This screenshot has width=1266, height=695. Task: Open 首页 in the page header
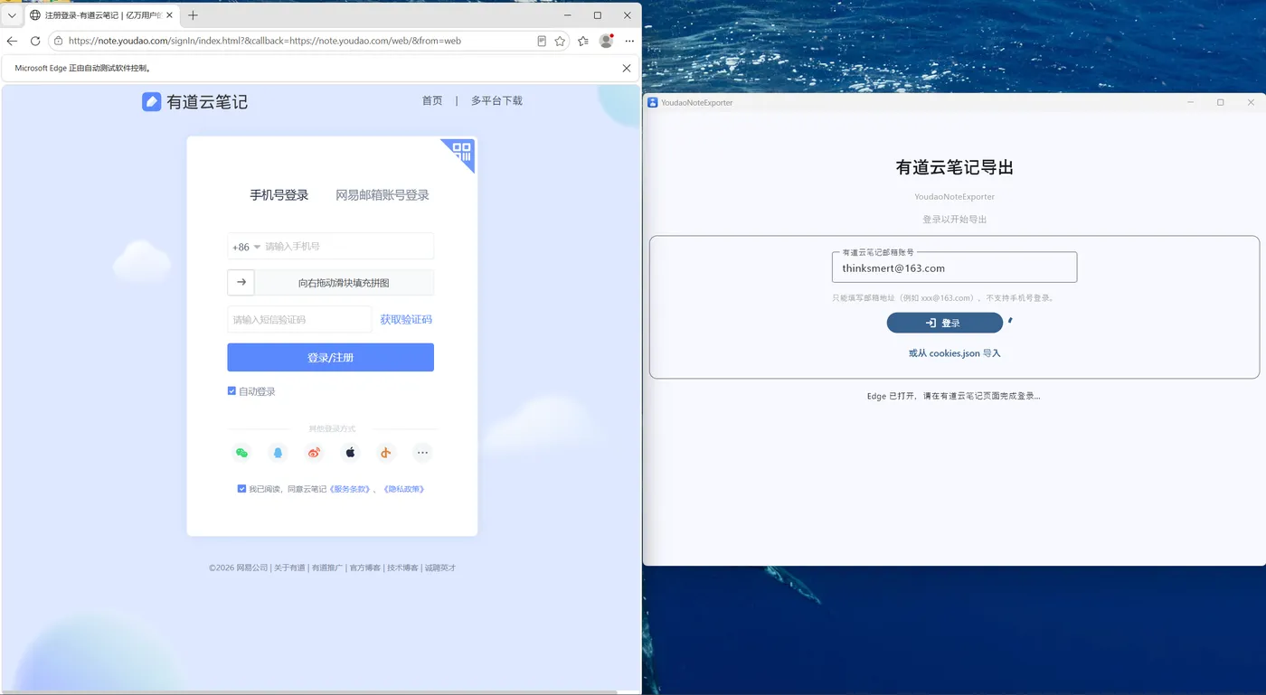point(432,101)
